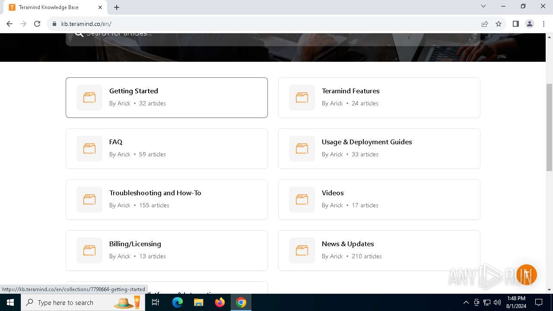Bookmark this page with the star icon
Image resolution: width=553 pixels, height=311 pixels.
499,24
